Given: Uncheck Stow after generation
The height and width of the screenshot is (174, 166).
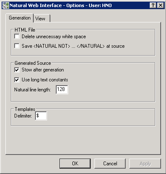Looking at the screenshot, I should point(17,70).
